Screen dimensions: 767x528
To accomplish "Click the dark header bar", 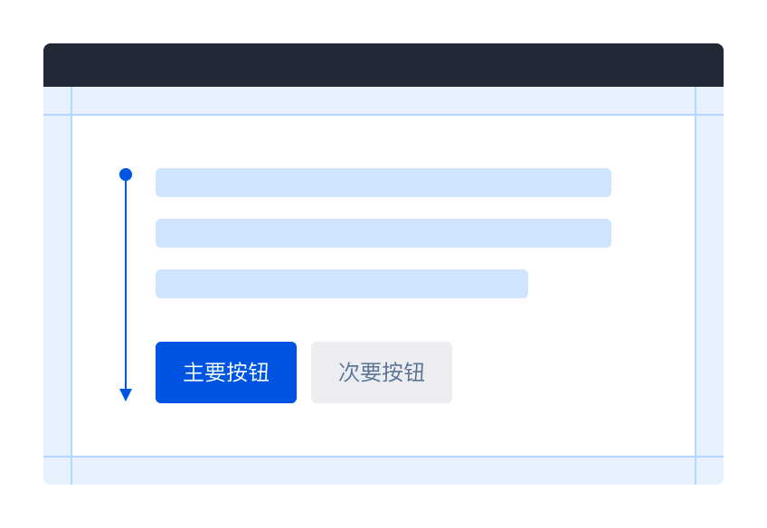I will (x=383, y=65).
